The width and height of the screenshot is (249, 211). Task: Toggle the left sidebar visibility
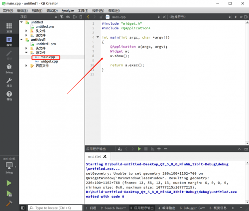(23, 208)
